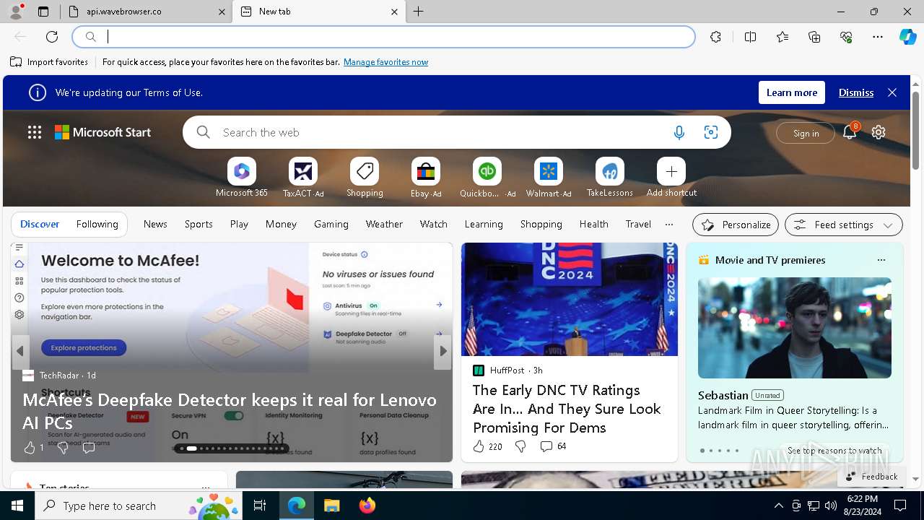Select the Discover feed tab
Image resolution: width=924 pixels, height=520 pixels.
[40, 224]
